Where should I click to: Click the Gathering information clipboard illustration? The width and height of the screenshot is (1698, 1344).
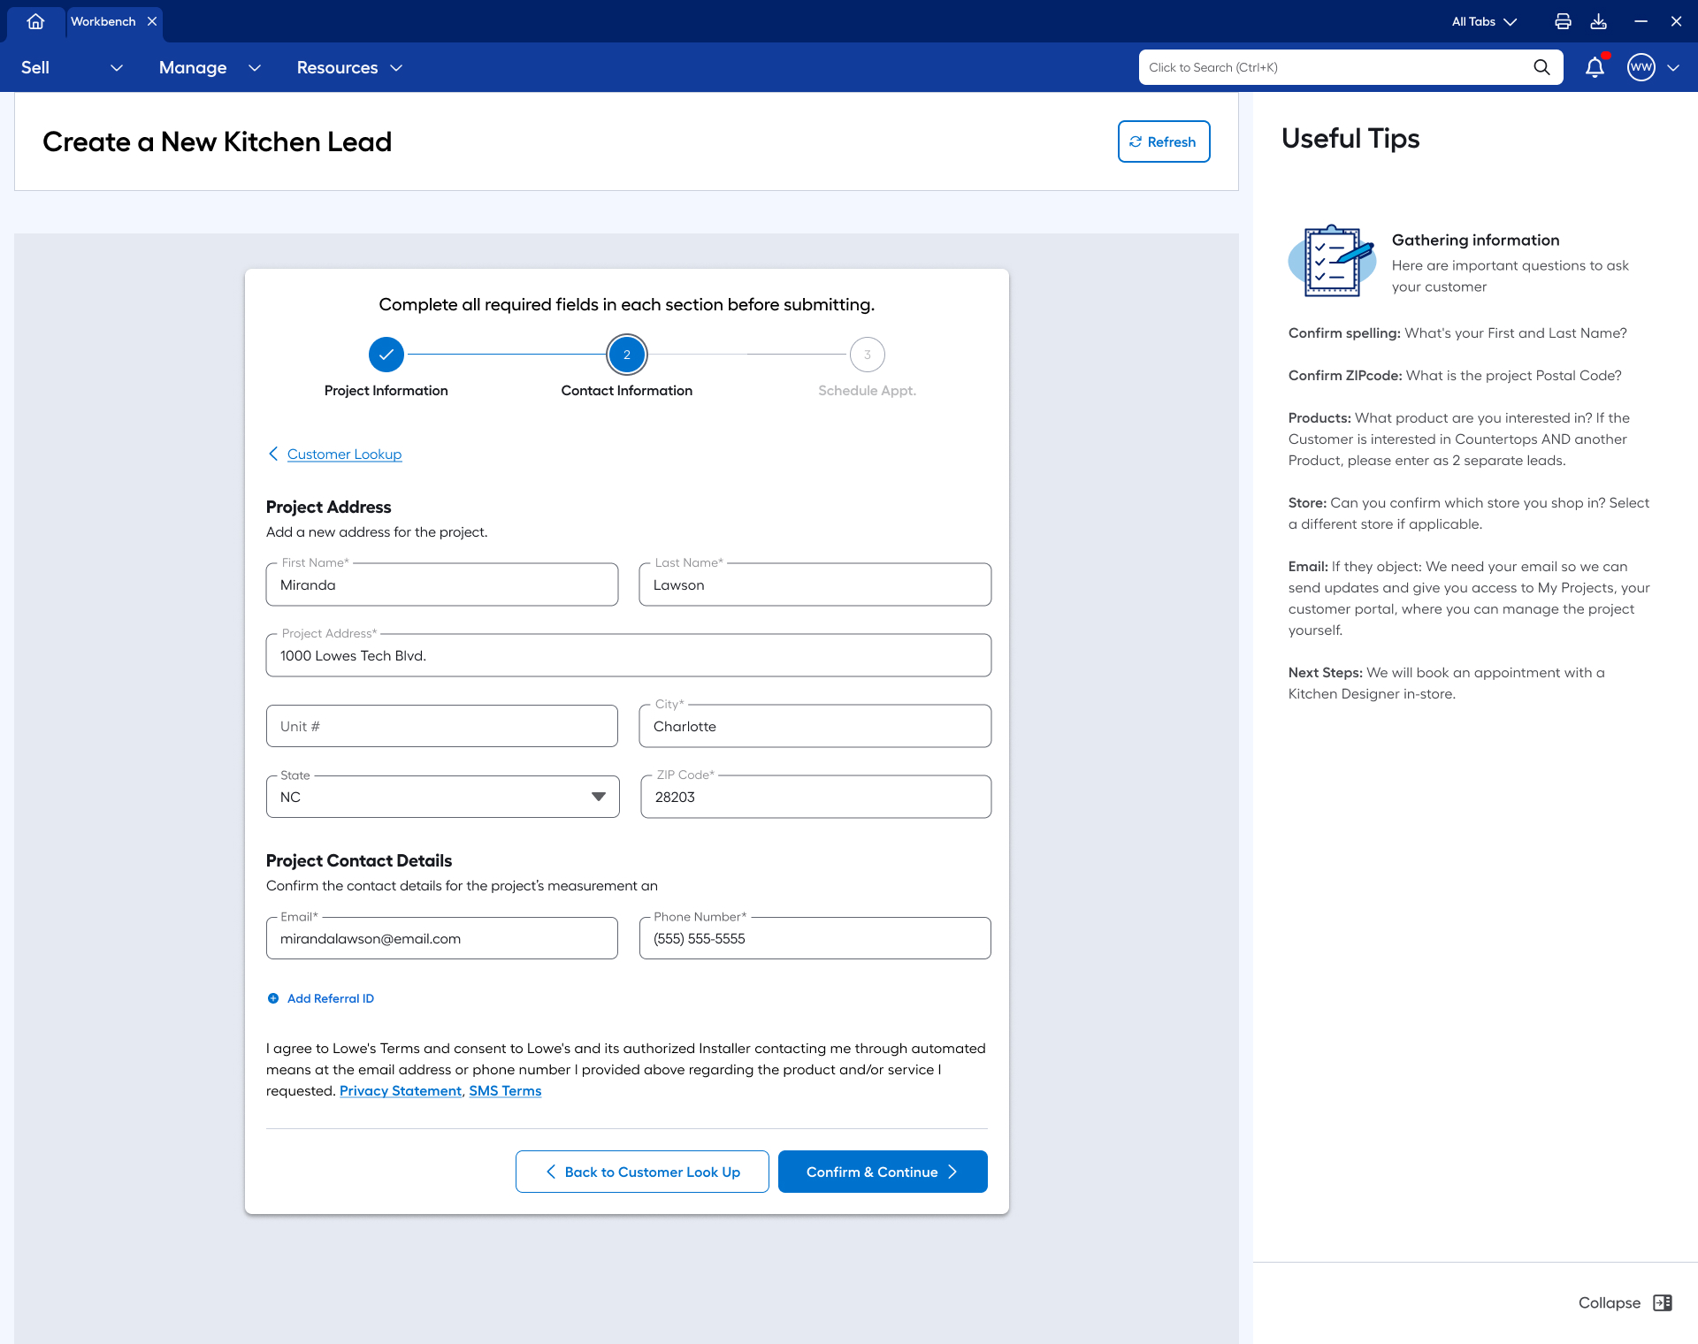click(1332, 261)
